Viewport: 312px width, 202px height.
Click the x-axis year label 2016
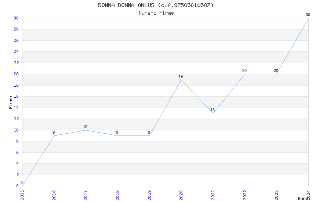coord(54,195)
